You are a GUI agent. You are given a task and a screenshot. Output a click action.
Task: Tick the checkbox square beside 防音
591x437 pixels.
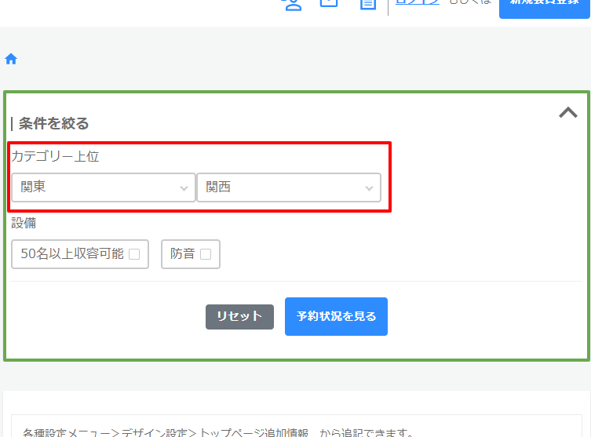click(x=206, y=254)
